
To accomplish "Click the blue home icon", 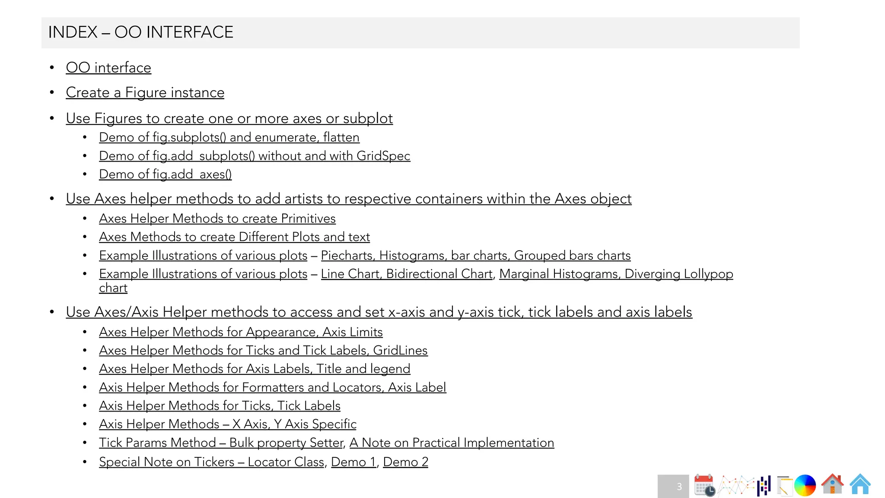I will (860, 484).
